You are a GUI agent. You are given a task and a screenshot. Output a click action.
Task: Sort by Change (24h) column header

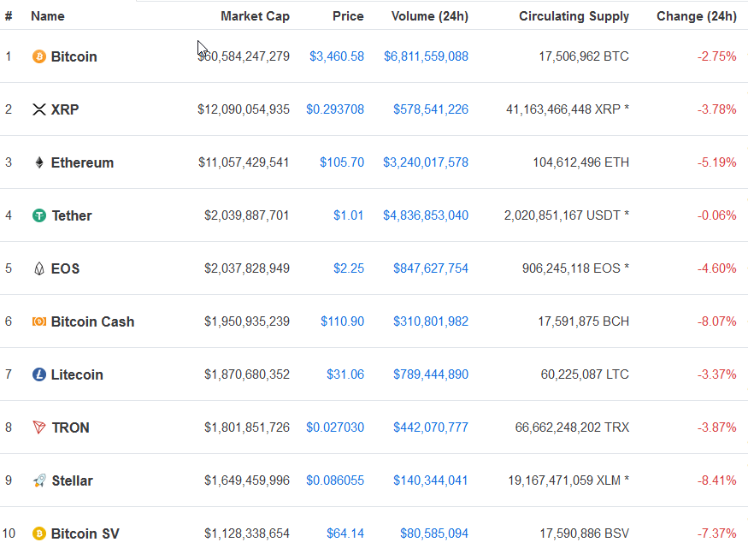[x=697, y=16]
